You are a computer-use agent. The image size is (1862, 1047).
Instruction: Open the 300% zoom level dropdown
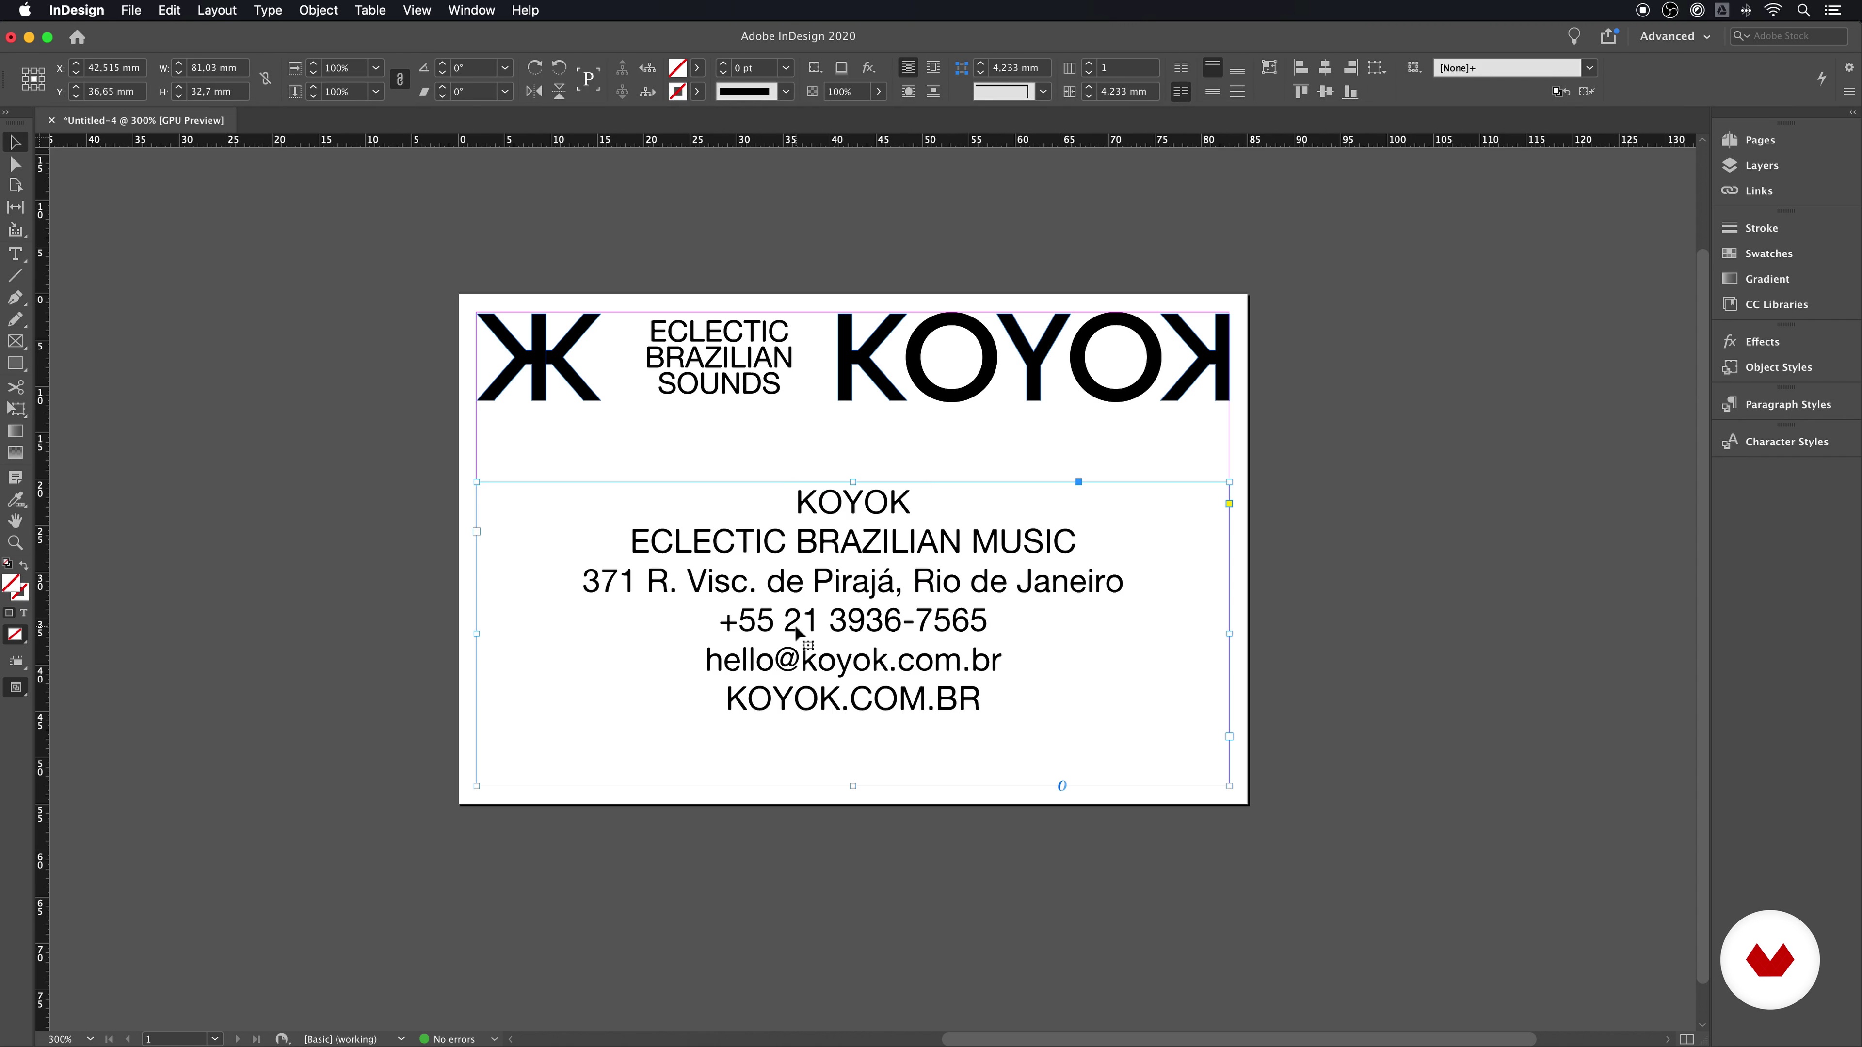[90, 1039]
